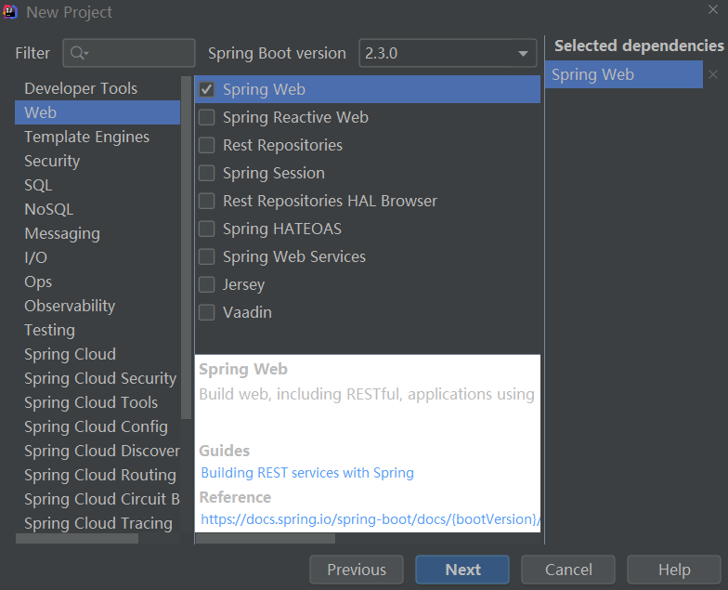Tick the Spring Session checkbox
The width and height of the screenshot is (728, 590).
click(207, 174)
